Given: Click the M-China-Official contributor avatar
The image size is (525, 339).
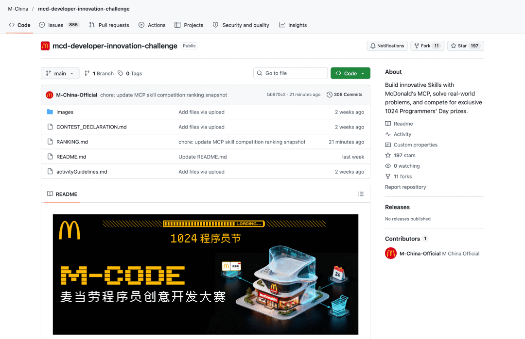Looking at the screenshot, I should (391, 254).
